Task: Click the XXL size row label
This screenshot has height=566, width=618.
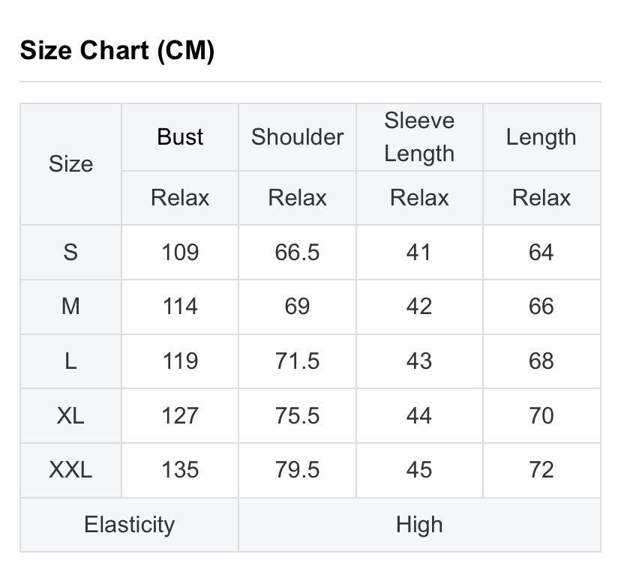Action: click(x=70, y=470)
